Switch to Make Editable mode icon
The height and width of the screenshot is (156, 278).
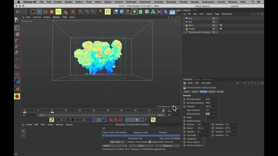point(17,20)
